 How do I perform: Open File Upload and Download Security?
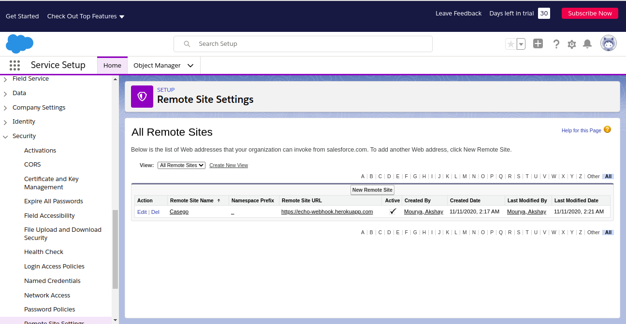[63, 234]
